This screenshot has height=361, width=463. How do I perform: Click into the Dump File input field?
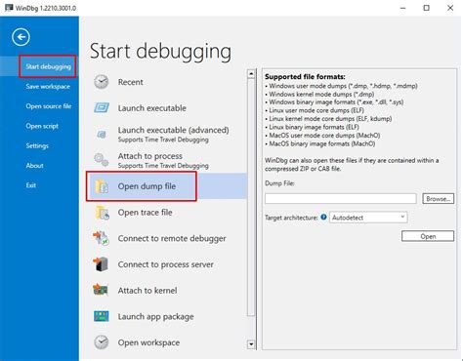[341, 199]
